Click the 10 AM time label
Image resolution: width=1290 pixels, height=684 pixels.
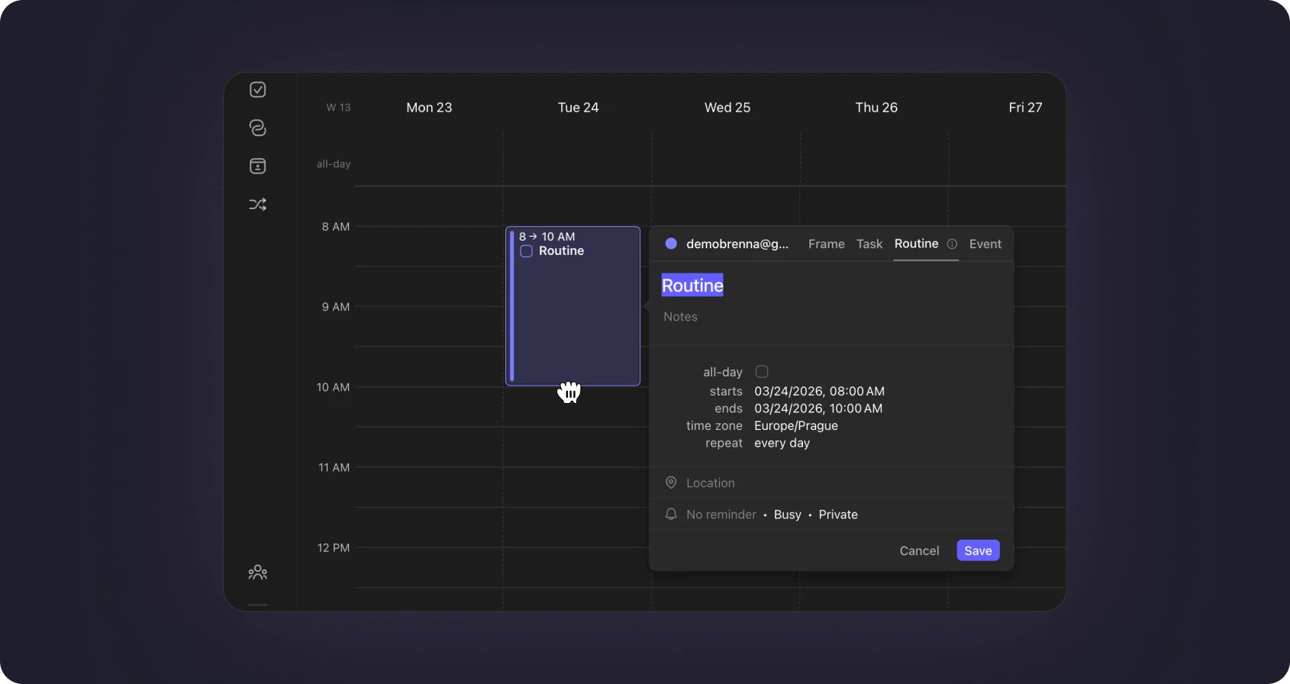[334, 387]
